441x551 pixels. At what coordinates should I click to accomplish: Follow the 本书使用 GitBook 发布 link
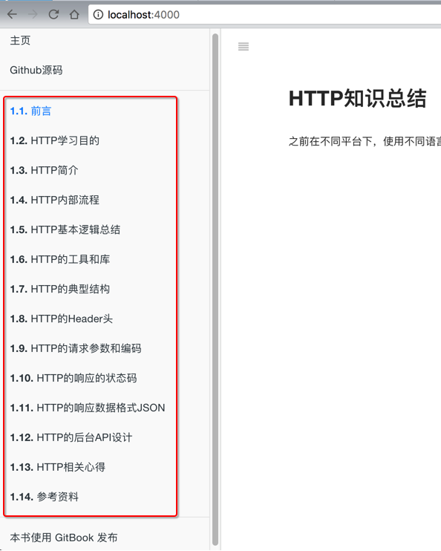(64, 538)
